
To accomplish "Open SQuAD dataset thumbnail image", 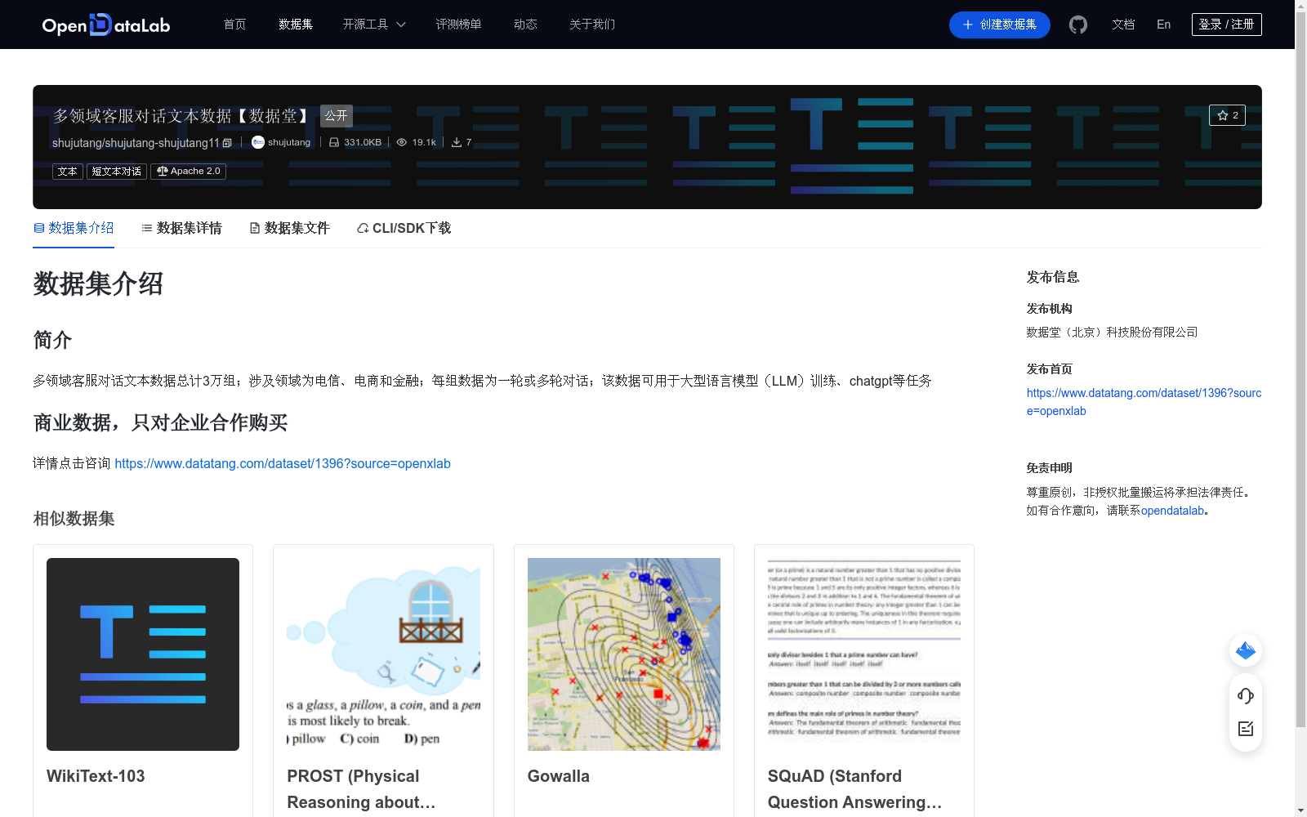I will point(864,654).
